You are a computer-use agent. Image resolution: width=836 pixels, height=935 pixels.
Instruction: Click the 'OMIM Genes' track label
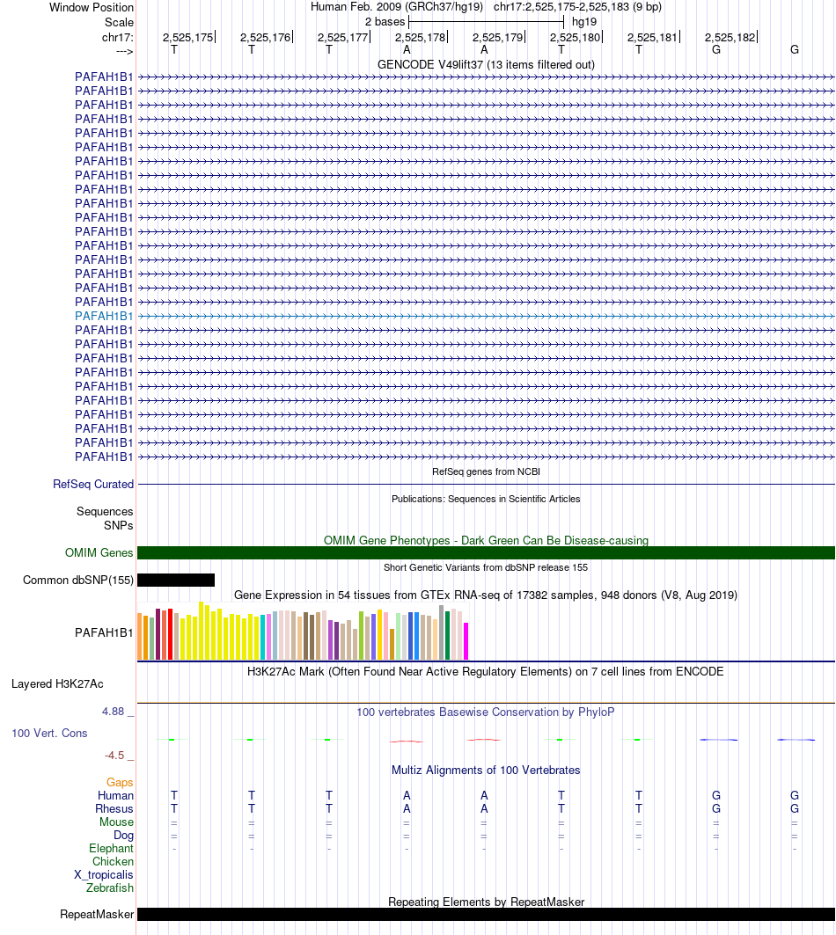(x=99, y=552)
